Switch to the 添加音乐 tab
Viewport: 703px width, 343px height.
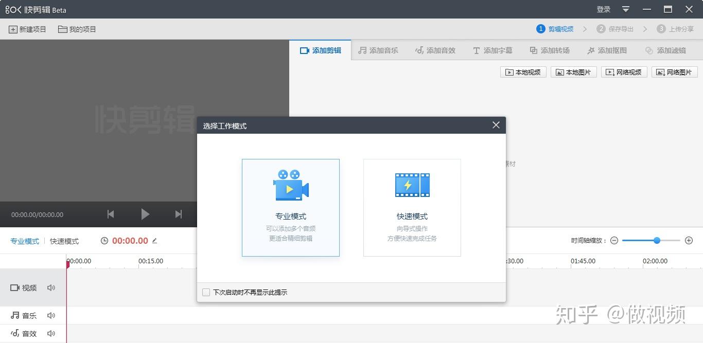tap(378, 50)
